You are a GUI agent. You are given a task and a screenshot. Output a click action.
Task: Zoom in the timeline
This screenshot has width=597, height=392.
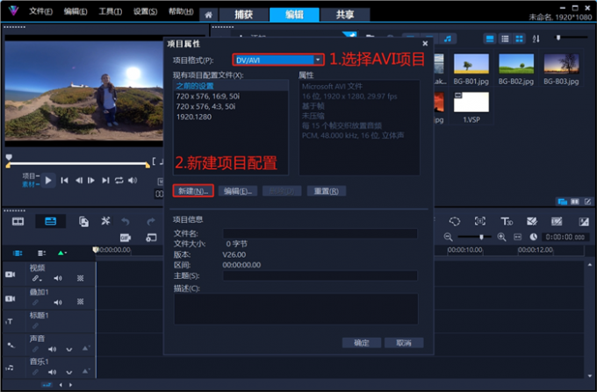point(501,238)
